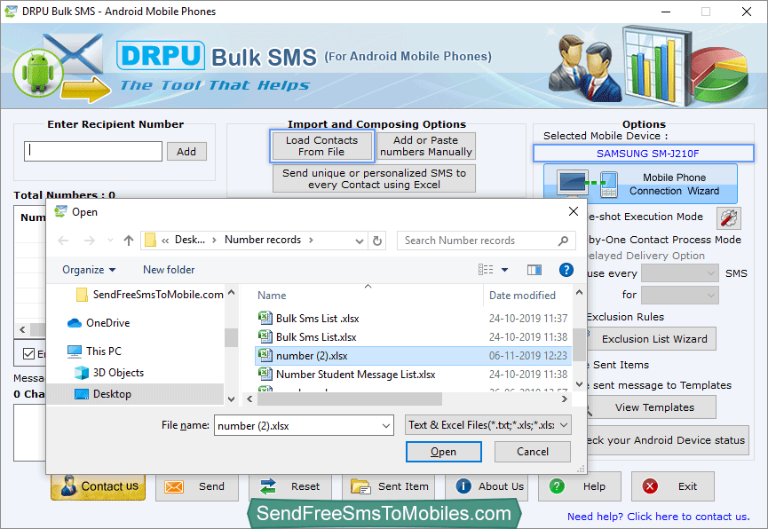Image resolution: width=768 pixels, height=529 pixels.
Task: Click Send unique or personalized SMS using Excel
Action: pyautogui.click(x=374, y=178)
